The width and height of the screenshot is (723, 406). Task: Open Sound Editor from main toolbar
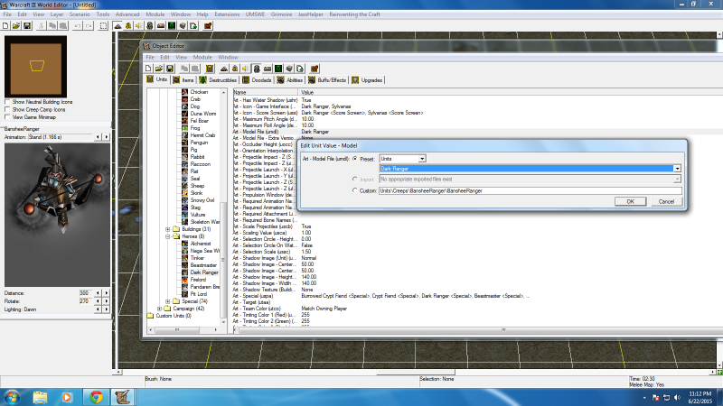(139, 26)
